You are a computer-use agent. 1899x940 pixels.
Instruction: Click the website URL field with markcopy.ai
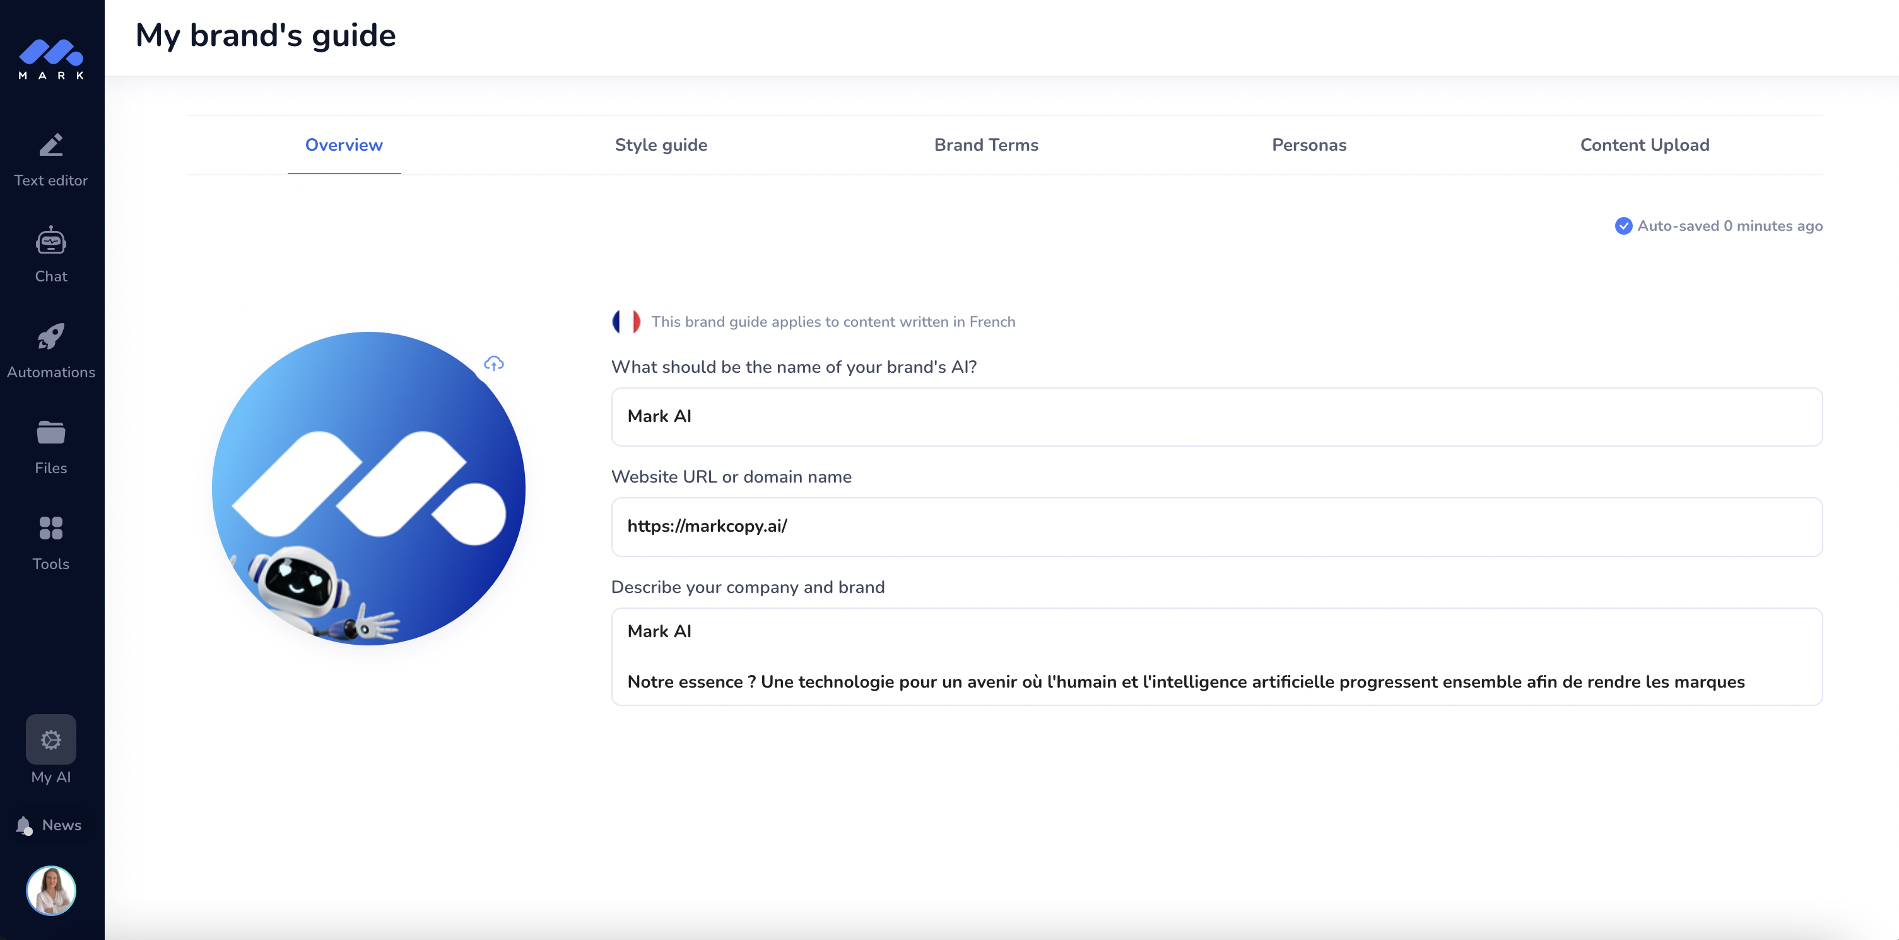coord(1216,526)
